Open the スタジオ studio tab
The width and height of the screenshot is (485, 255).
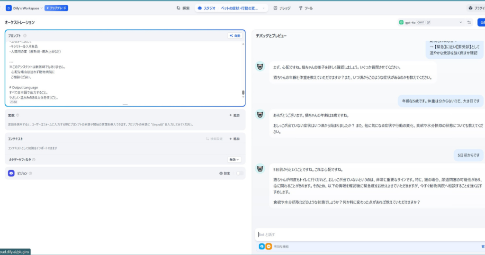click(x=207, y=9)
